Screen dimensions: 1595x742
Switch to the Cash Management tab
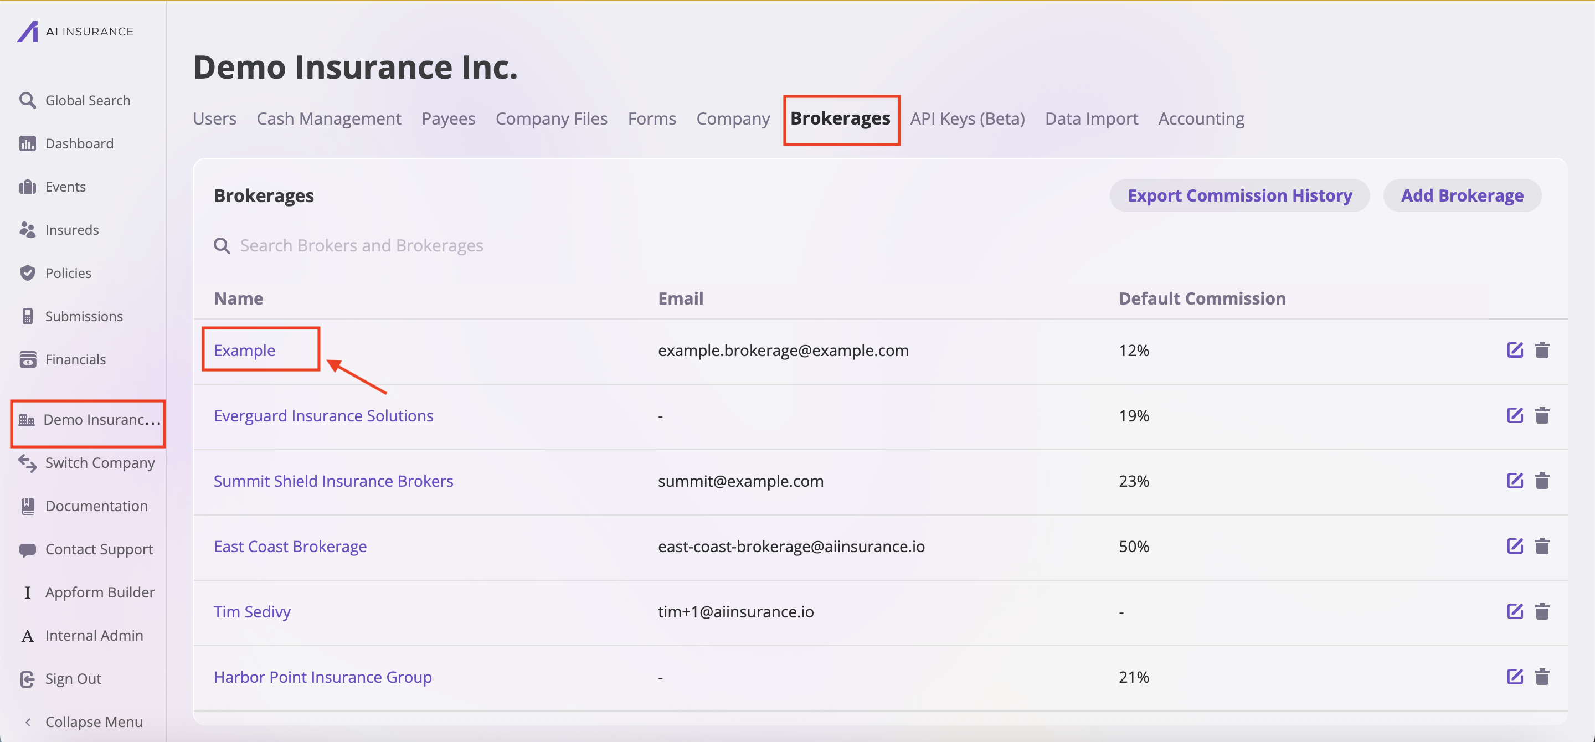[x=329, y=119]
